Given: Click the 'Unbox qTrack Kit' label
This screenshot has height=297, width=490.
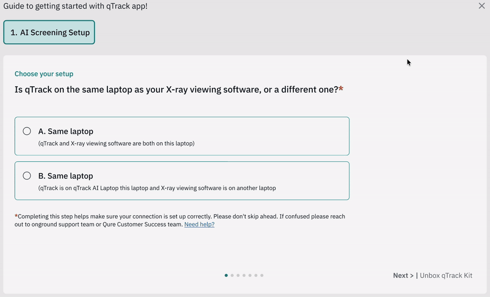Looking at the screenshot, I should [446, 275].
